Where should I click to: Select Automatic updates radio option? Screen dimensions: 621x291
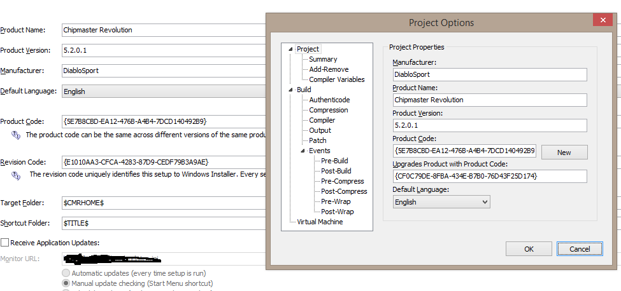point(66,273)
